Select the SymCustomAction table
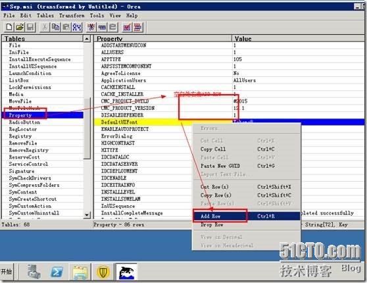This screenshot has height=283, width=367. click(x=43, y=206)
